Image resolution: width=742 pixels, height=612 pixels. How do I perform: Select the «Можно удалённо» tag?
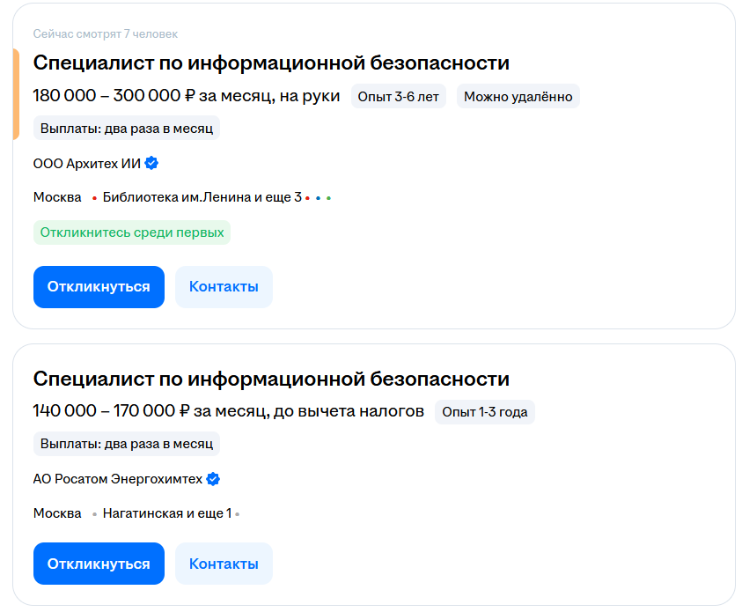[518, 95]
